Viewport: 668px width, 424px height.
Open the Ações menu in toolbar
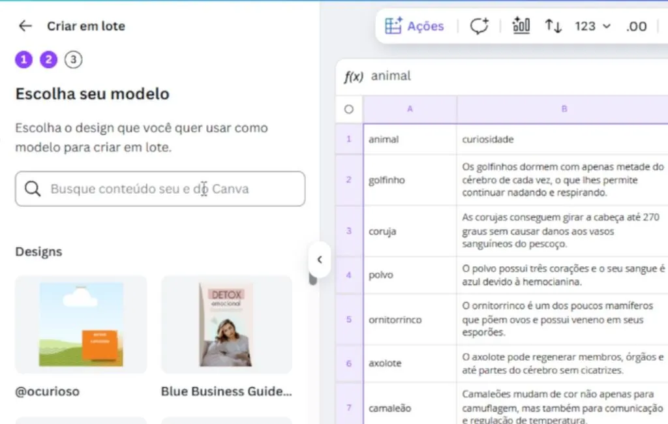pos(414,26)
